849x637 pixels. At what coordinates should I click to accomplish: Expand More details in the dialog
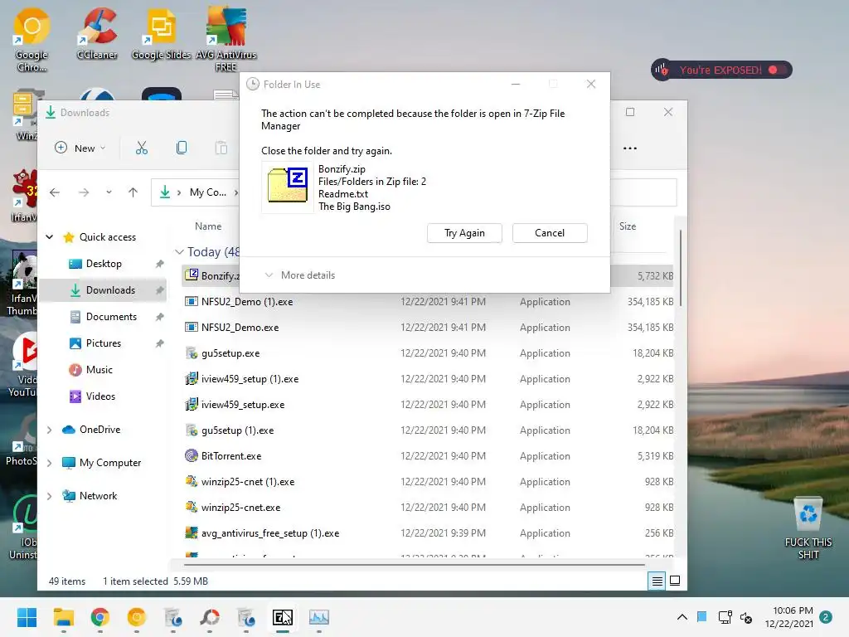click(299, 275)
